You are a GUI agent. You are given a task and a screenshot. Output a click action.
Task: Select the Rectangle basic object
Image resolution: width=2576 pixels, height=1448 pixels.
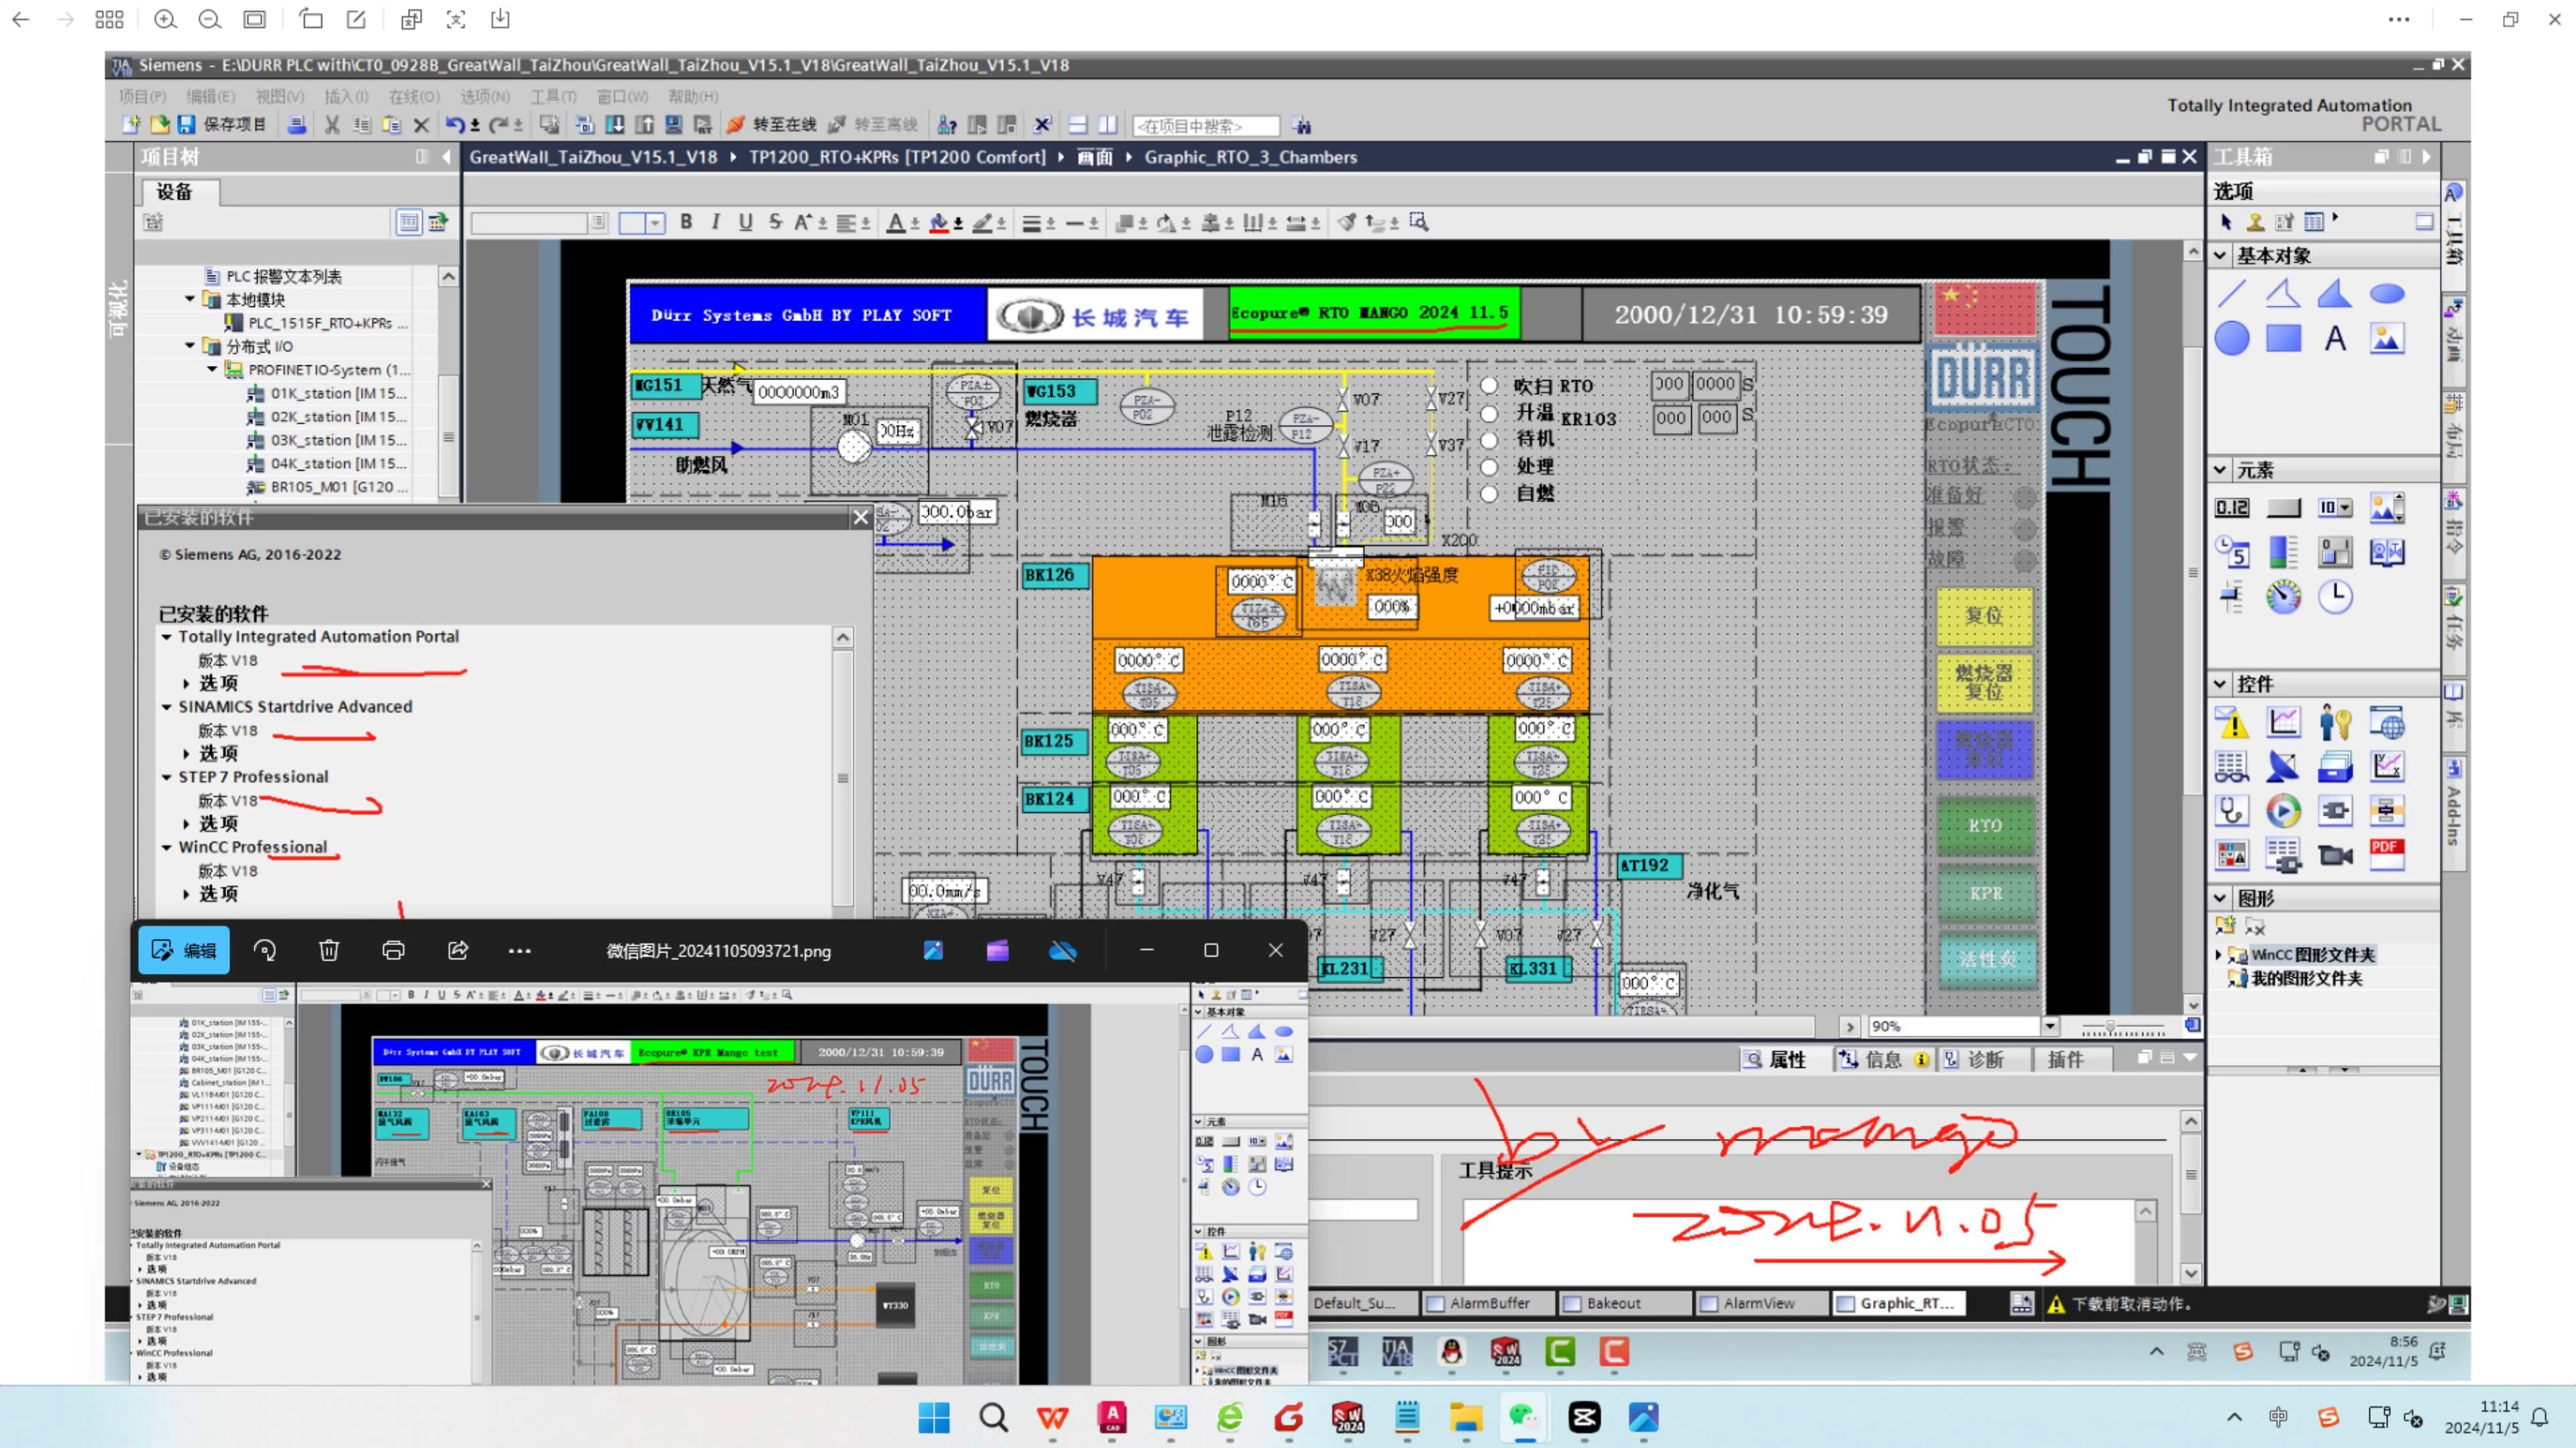[2283, 339]
